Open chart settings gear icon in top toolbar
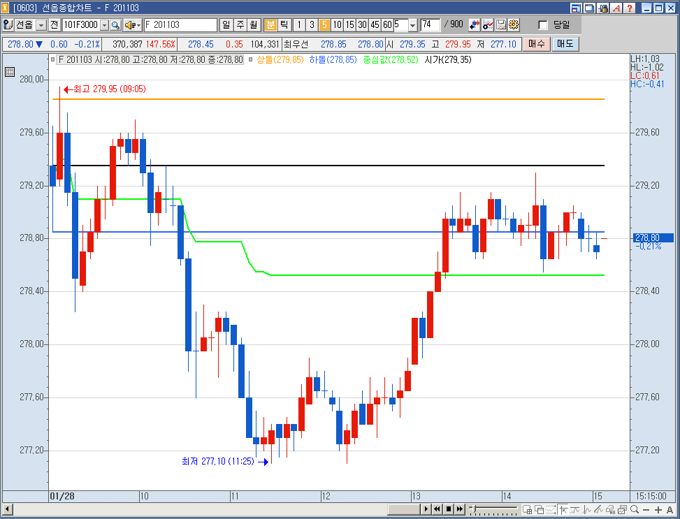The image size is (680, 519). tap(514, 25)
